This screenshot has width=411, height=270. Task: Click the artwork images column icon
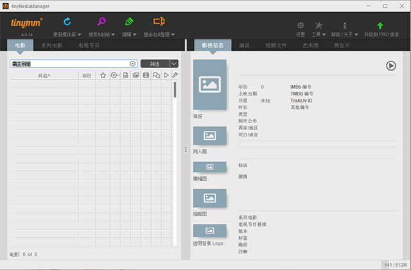(136, 76)
